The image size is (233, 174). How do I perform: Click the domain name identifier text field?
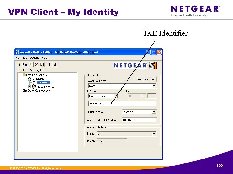pos(122,103)
